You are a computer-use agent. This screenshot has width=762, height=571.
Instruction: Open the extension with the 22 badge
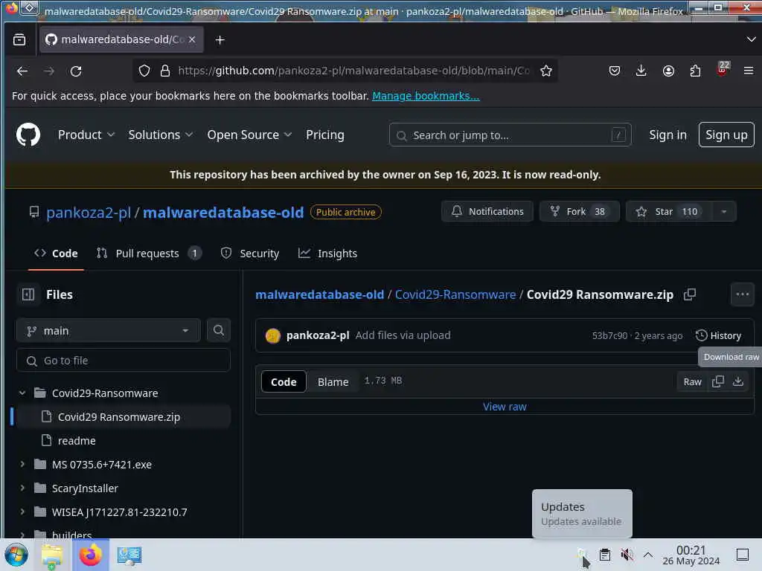click(723, 69)
